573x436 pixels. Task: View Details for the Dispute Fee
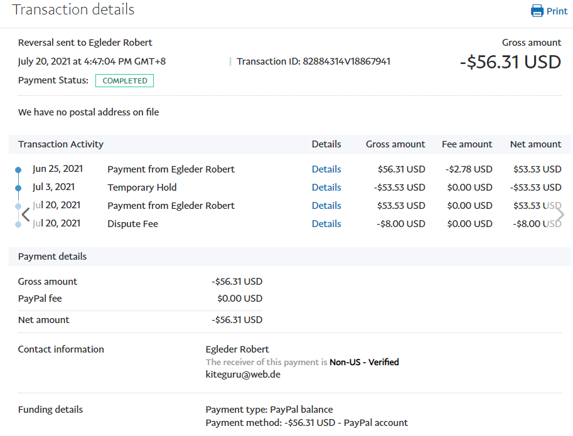326,224
